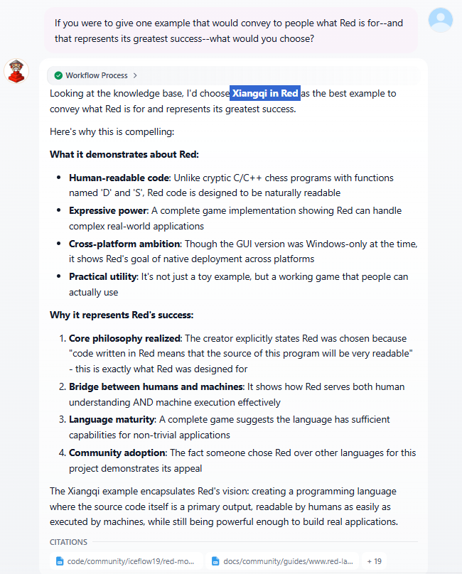Image resolution: width=462 pixels, height=574 pixels.
Task: Expand the Workflow Process chevron arrow
Action: (x=135, y=75)
